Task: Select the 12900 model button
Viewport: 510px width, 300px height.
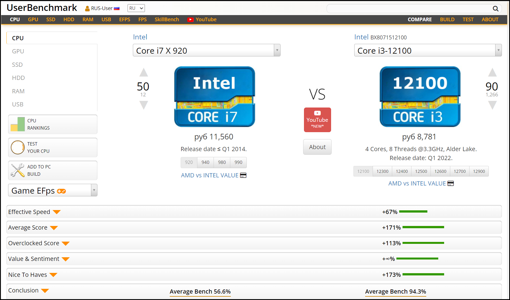Action: pos(479,171)
